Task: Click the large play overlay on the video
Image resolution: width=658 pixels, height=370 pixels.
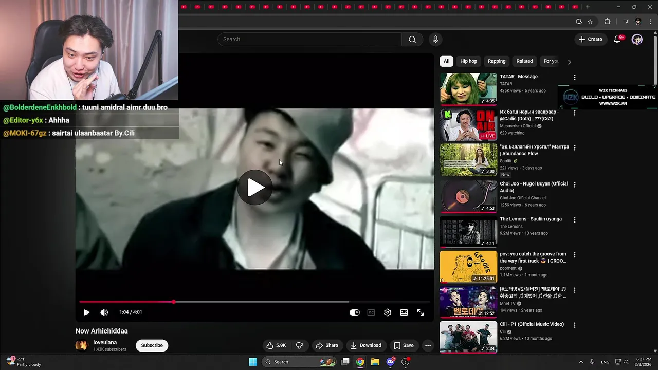Action: coord(255,188)
